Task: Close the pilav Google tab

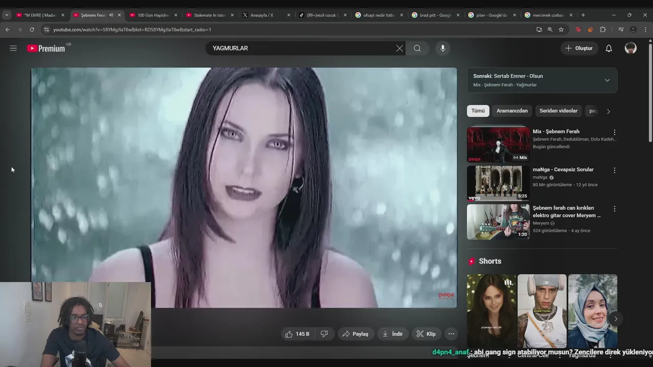Action: click(x=515, y=15)
